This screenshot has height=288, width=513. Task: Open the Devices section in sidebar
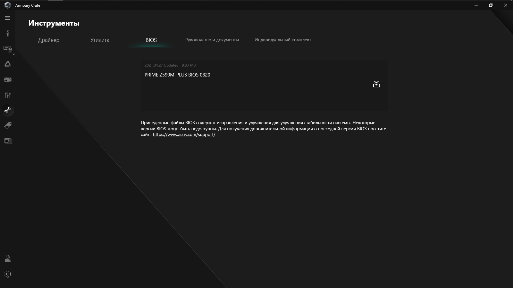coord(8,49)
